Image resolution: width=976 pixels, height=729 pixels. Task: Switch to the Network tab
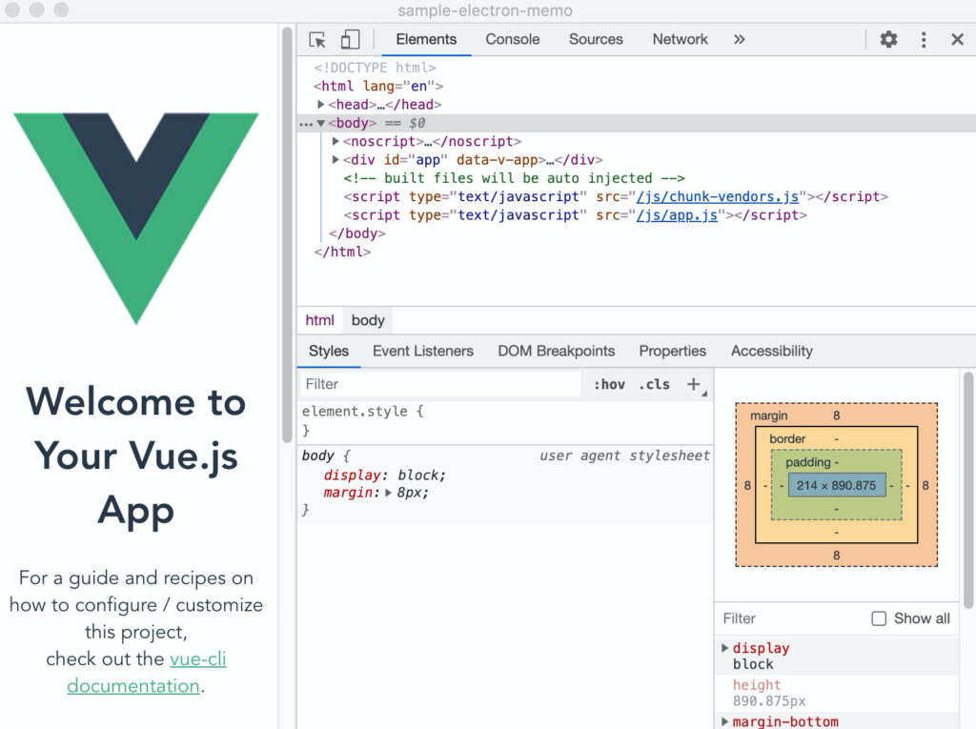click(680, 39)
